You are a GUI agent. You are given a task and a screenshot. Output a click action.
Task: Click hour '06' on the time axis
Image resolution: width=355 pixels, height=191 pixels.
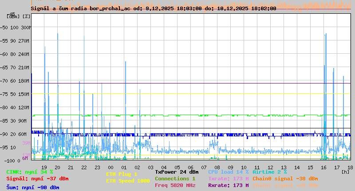190,167
